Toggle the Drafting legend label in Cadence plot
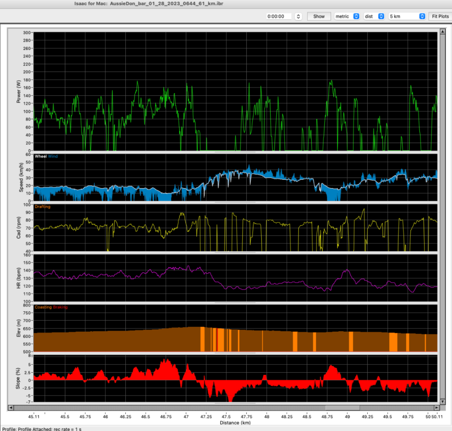 pos(42,206)
